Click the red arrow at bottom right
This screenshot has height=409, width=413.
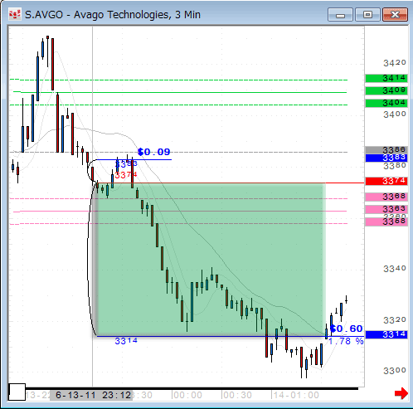pos(401,393)
